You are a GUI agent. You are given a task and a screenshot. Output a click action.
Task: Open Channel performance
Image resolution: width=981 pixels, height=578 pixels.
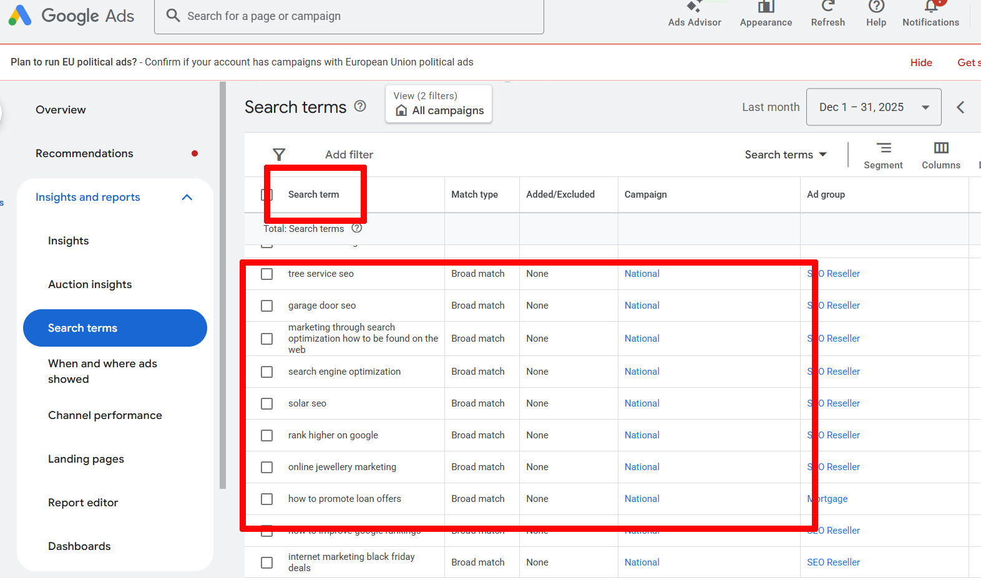tap(105, 415)
